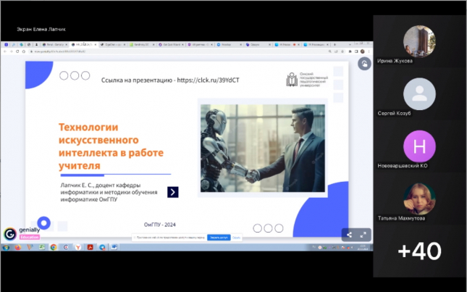Open the browser extensions puzzle icon
This screenshot has width=467, height=292.
(350, 51)
